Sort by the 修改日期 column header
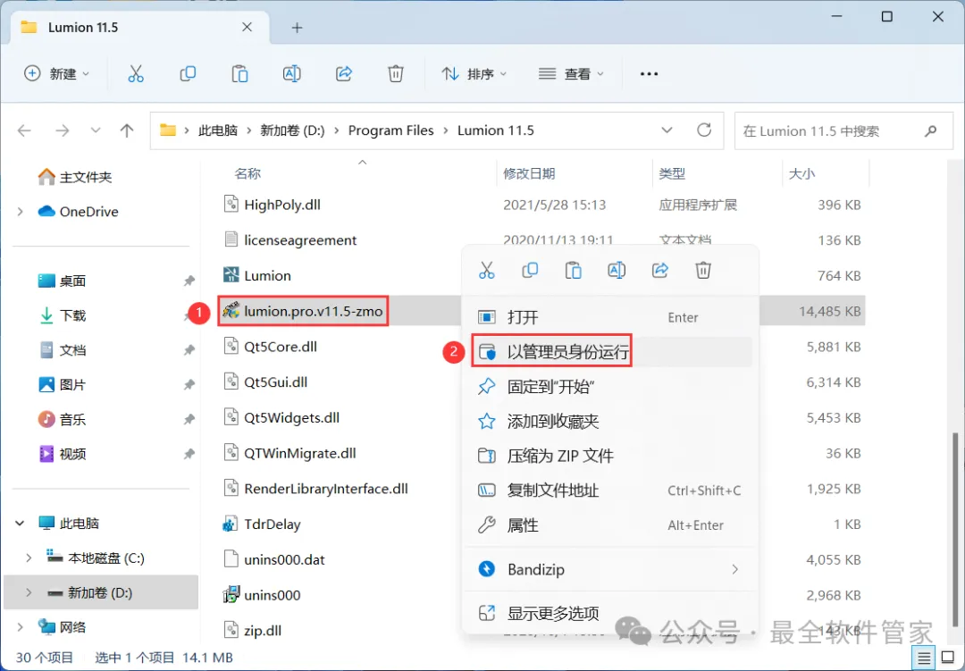Screen dimensions: 965x671 [x=529, y=173]
